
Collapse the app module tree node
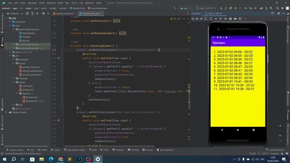click(x=6, y=18)
